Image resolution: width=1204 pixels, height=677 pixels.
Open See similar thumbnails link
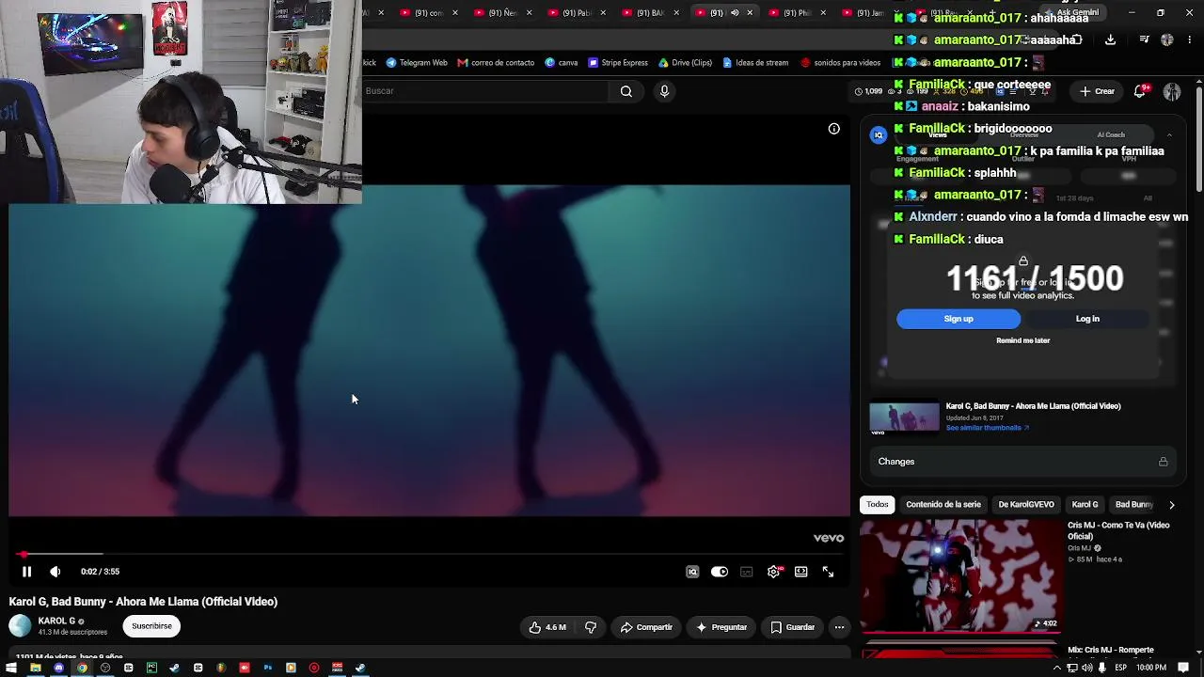tap(988, 428)
